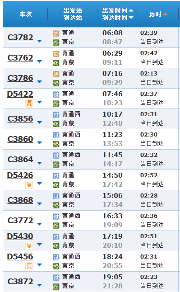Click the 终 icon in the C3872 row
This screenshot has height=292, width=180.
coord(56,287)
